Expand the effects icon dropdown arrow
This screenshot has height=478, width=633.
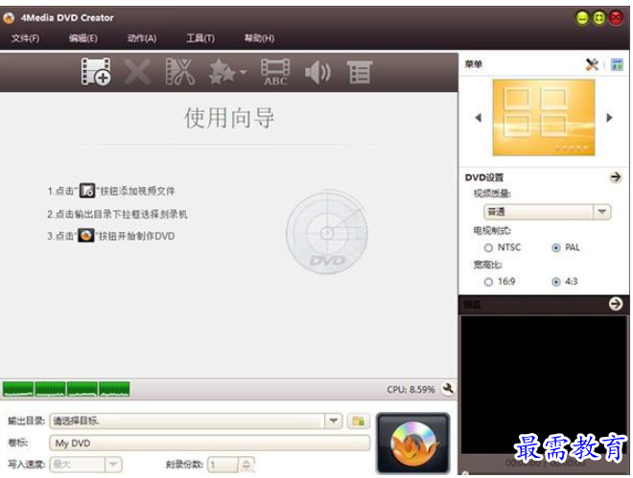243,72
